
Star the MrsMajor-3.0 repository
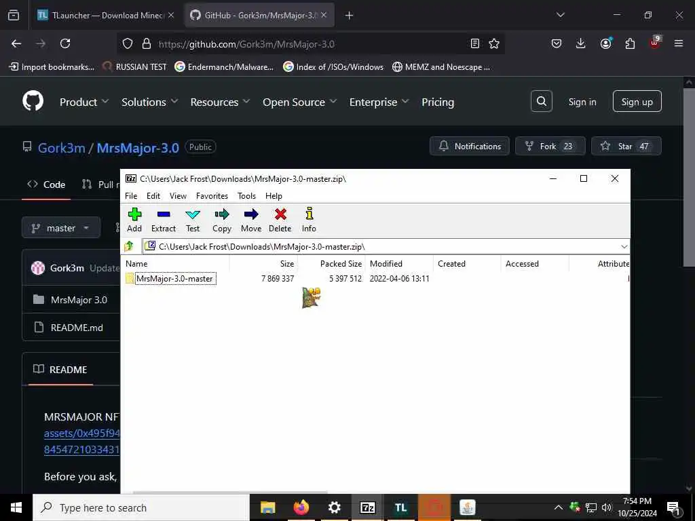point(626,147)
